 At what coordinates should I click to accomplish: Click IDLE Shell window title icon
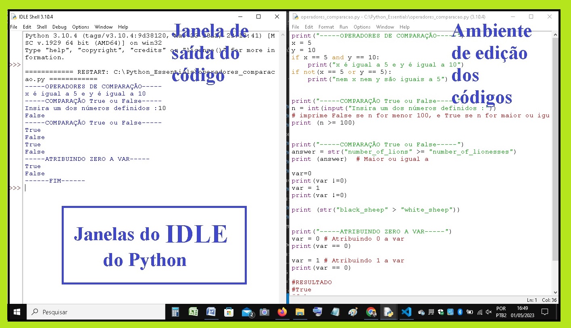[x=14, y=17]
